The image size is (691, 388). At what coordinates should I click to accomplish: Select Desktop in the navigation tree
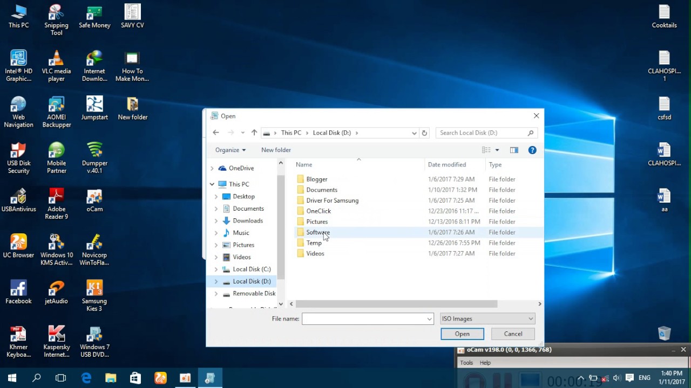pos(243,196)
